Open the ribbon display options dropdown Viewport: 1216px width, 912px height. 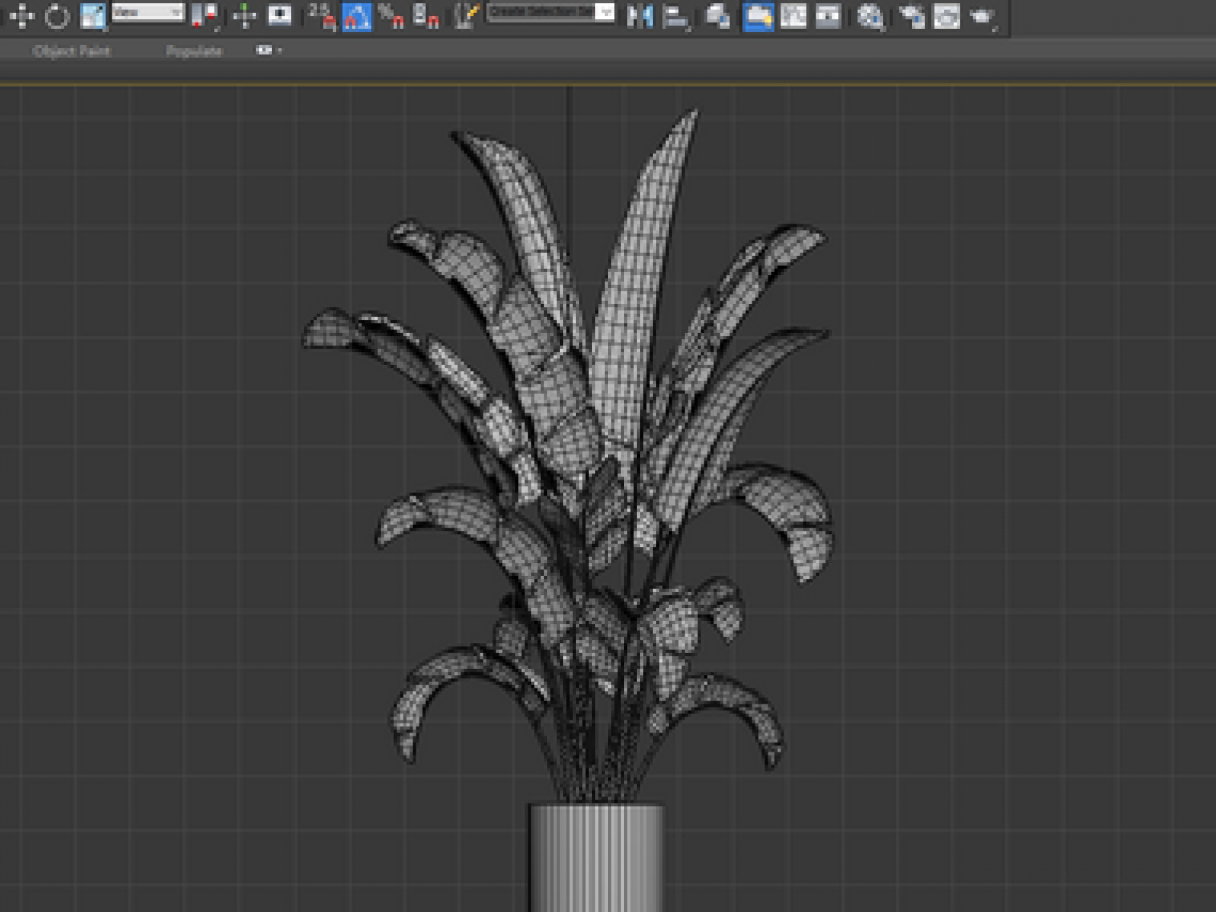coord(268,50)
